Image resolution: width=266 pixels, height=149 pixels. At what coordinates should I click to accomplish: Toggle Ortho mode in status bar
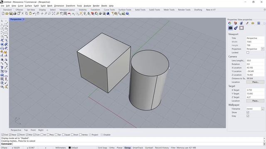point(112,148)
